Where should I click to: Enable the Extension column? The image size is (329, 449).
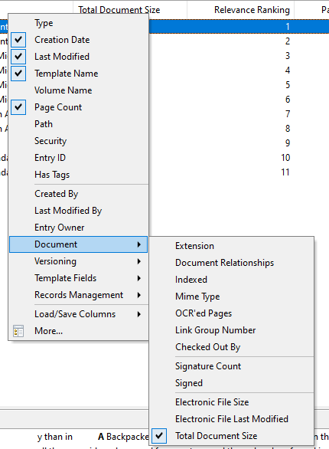[232, 246]
